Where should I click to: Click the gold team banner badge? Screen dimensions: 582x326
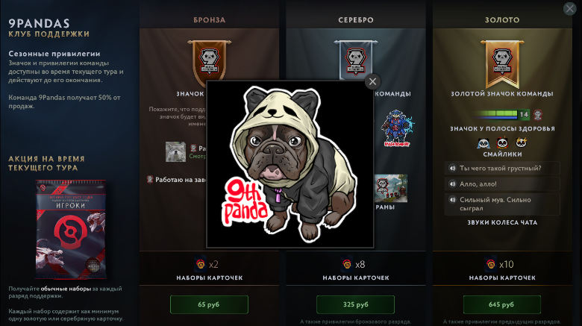(x=502, y=63)
